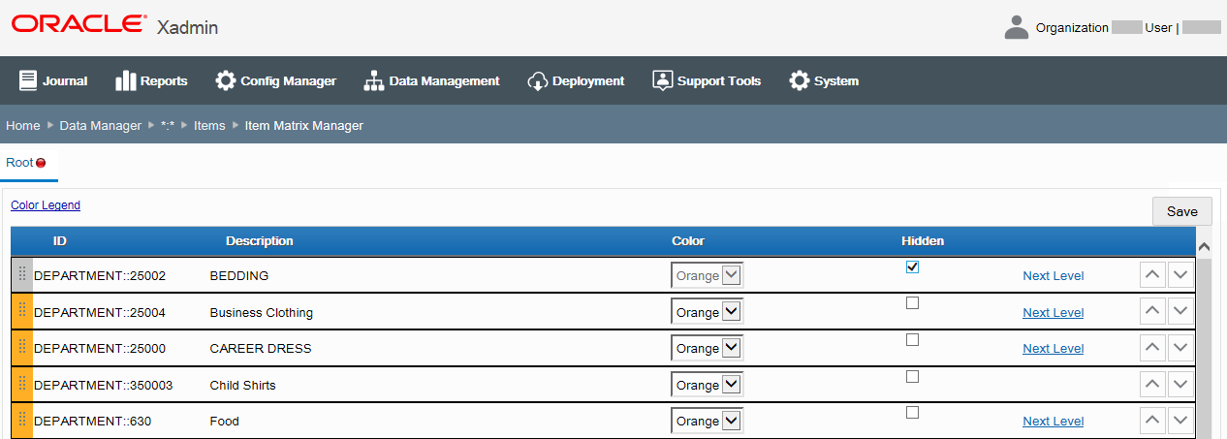Click the Config Manager gear icon
The height and width of the screenshot is (439, 1227).
click(226, 80)
